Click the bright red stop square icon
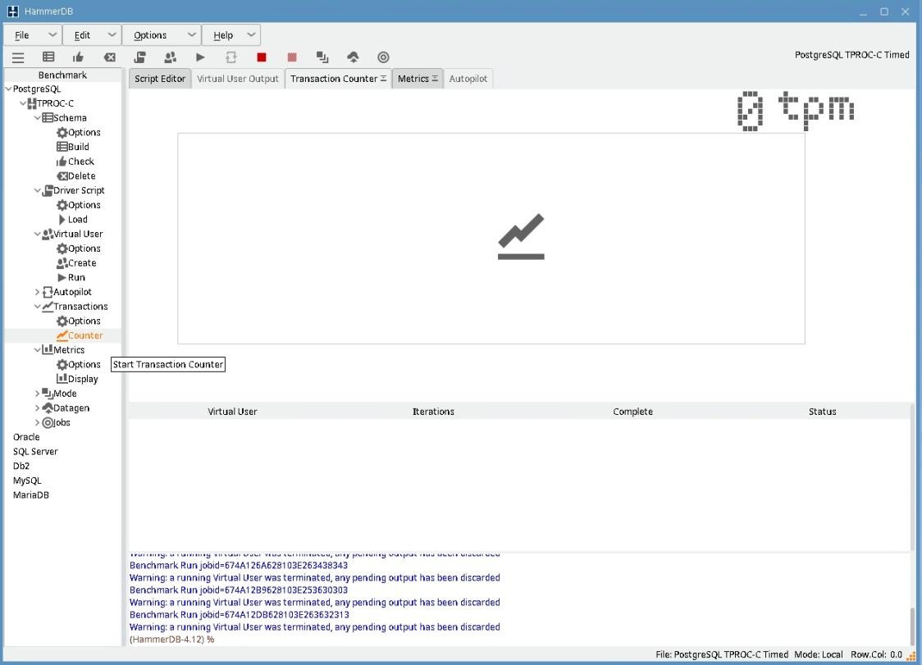 coord(262,57)
